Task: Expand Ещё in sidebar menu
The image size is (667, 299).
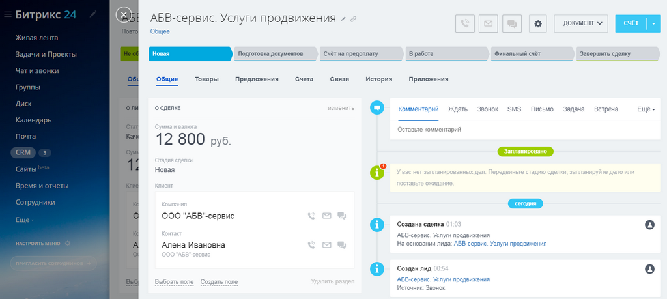Action: click(x=25, y=220)
